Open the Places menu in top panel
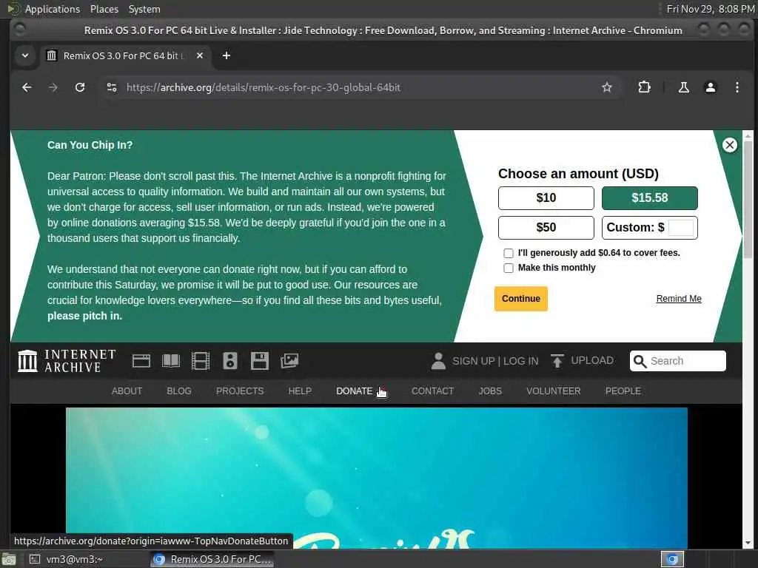Image resolution: width=758 pixels, height=568 pixels. 104,9
